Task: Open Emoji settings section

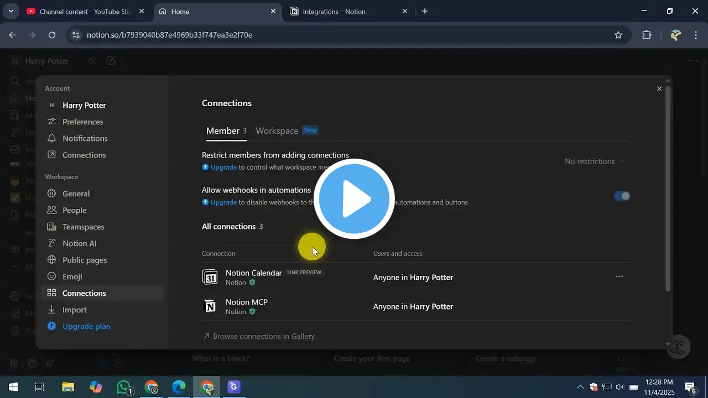Action: coord(72,276)
